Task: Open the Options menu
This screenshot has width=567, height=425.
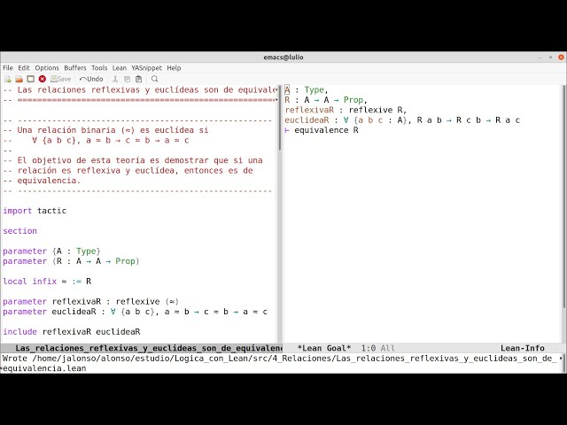Action: coord(47,68)
